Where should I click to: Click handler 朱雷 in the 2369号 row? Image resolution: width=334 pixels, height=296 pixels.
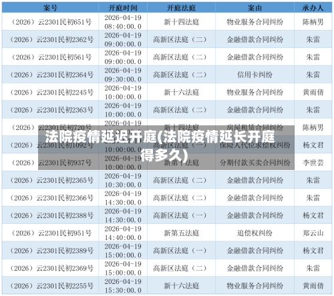tap(313, 268)
